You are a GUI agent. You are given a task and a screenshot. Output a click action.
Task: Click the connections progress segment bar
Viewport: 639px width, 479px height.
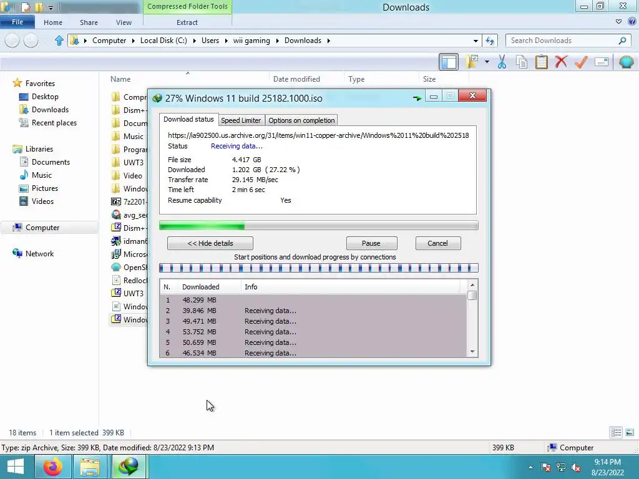coord(319,268)
